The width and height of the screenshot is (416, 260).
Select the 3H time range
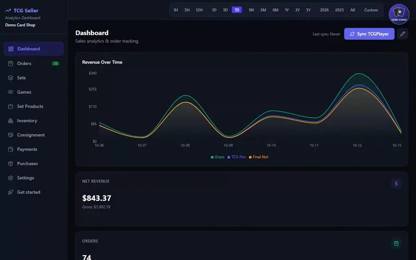pos(187,10)
